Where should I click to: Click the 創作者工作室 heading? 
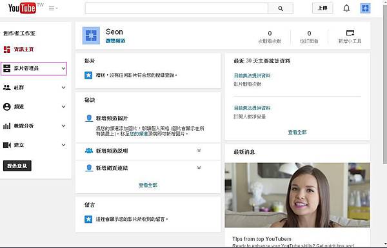pos(19,33)
